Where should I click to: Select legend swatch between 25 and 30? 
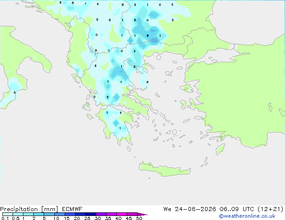91,214
